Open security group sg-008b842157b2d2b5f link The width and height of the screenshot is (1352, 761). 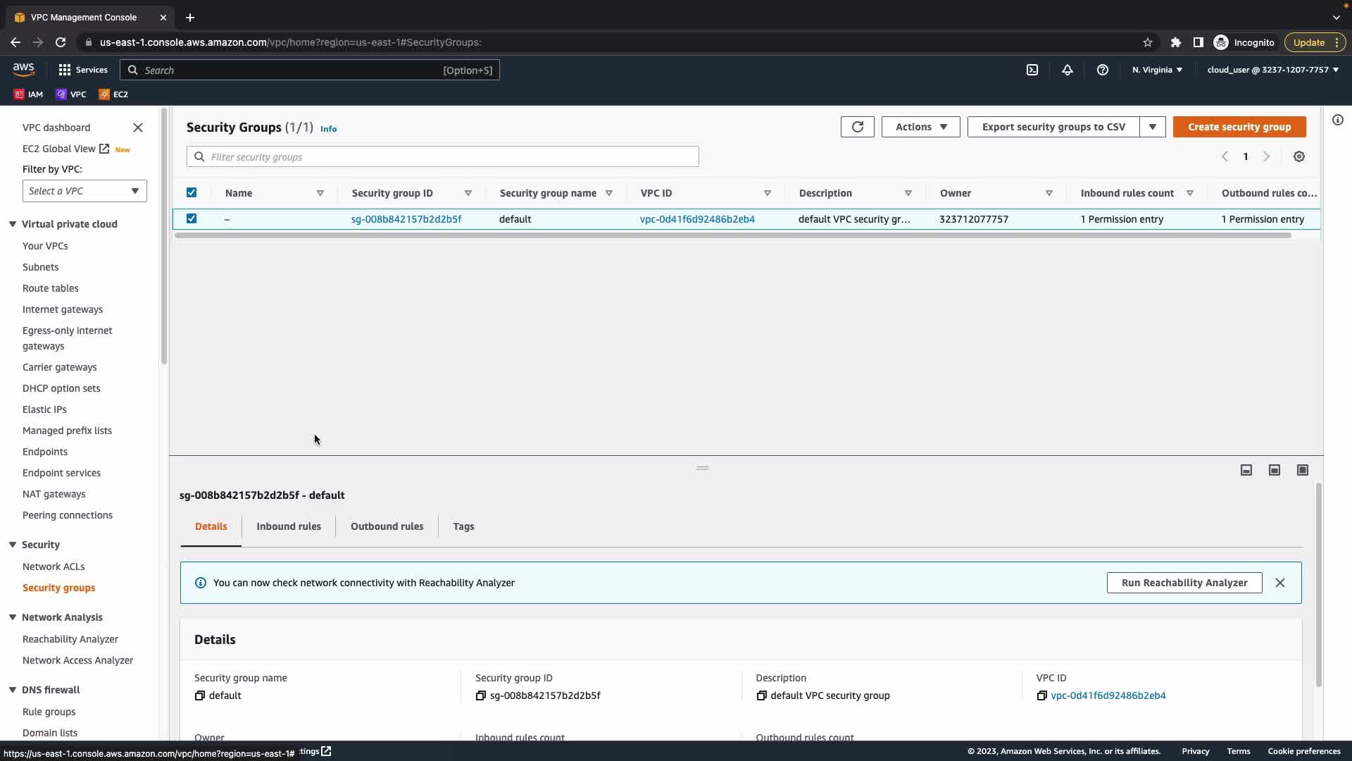click(x=406, y=219)
